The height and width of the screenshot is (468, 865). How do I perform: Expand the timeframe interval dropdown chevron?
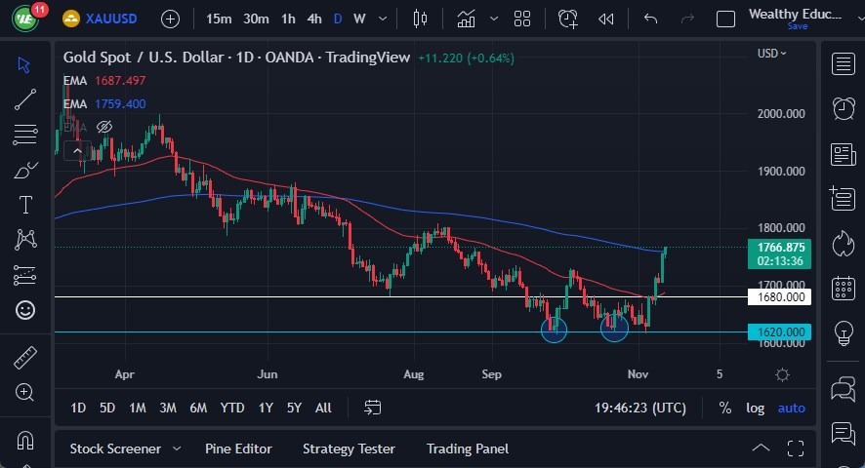click(384, 19)
